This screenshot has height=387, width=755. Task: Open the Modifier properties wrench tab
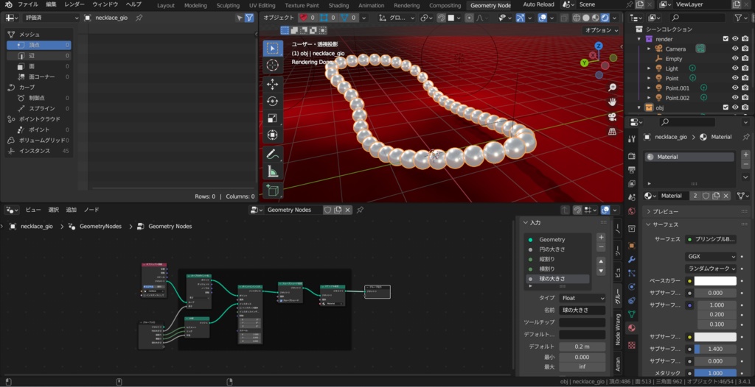(632, 260)
